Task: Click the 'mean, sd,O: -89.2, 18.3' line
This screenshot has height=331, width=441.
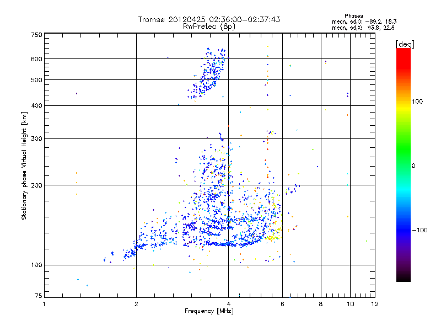Action: click(x=364, y=22)
